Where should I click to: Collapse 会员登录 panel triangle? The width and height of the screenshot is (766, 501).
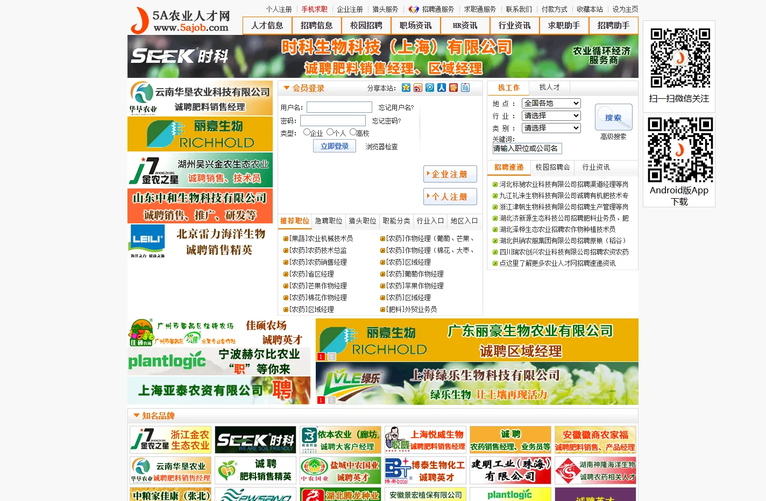[287, 88]
